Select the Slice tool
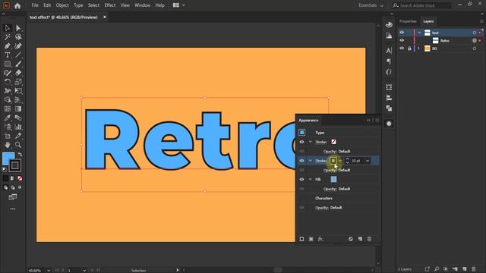The image size is (486, 273). (x=18, y=136)
